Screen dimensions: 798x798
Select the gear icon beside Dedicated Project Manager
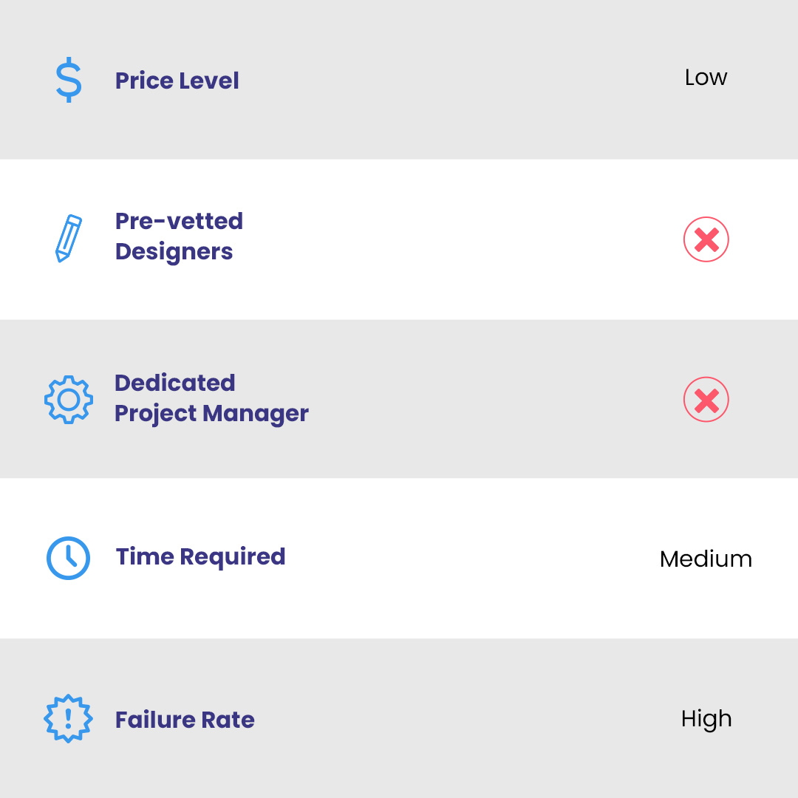click(69, 400)
